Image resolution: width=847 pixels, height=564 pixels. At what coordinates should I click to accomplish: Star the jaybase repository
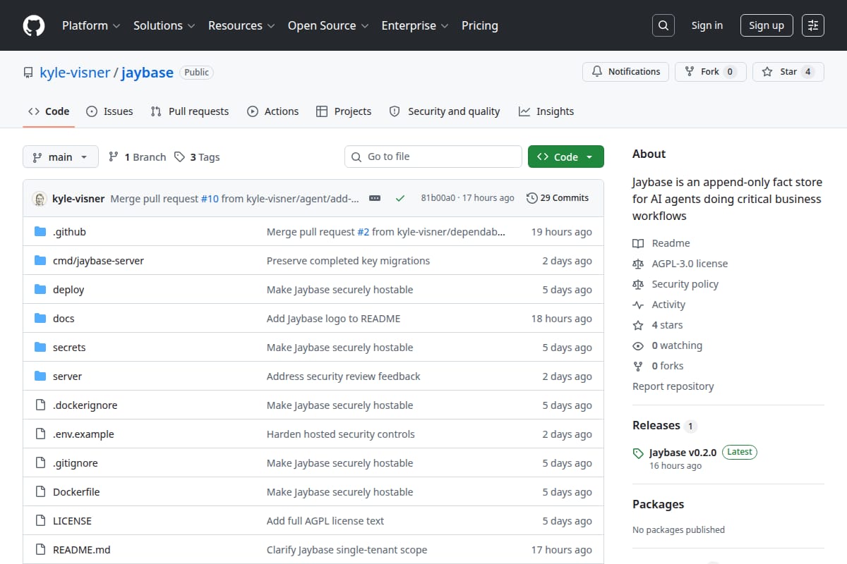pyautogui.click(x=788, y=72)
